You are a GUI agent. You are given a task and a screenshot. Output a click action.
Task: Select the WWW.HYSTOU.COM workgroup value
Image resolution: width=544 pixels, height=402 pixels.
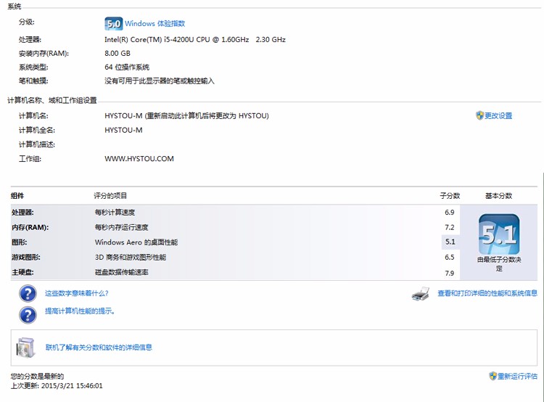(139, 159)
